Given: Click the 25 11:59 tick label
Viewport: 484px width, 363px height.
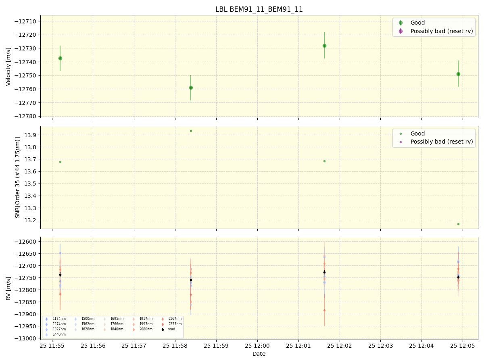Looking at the screenshot, I should pyautogui.click(x=216, y=346).
